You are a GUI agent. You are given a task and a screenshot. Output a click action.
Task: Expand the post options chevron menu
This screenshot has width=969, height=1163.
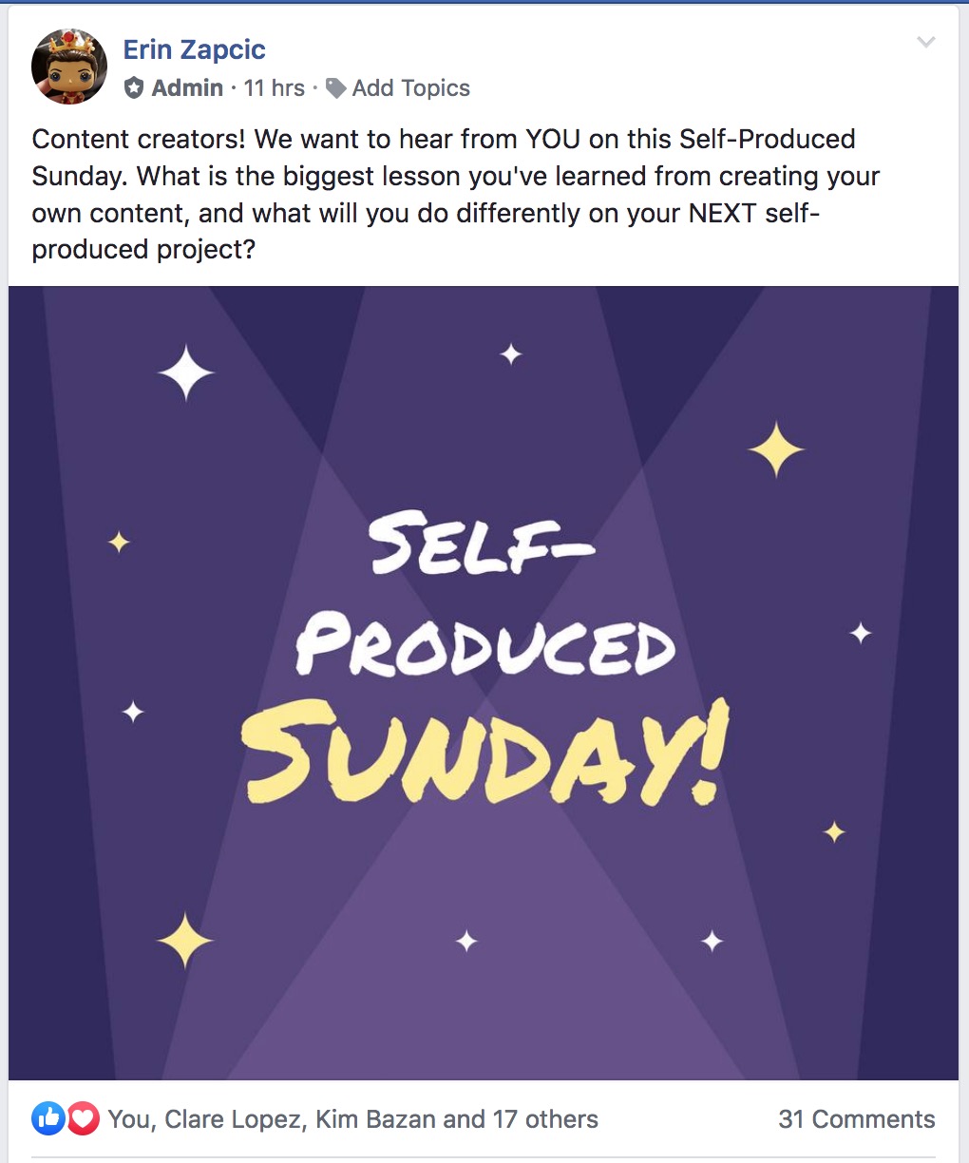pos(925,42)
